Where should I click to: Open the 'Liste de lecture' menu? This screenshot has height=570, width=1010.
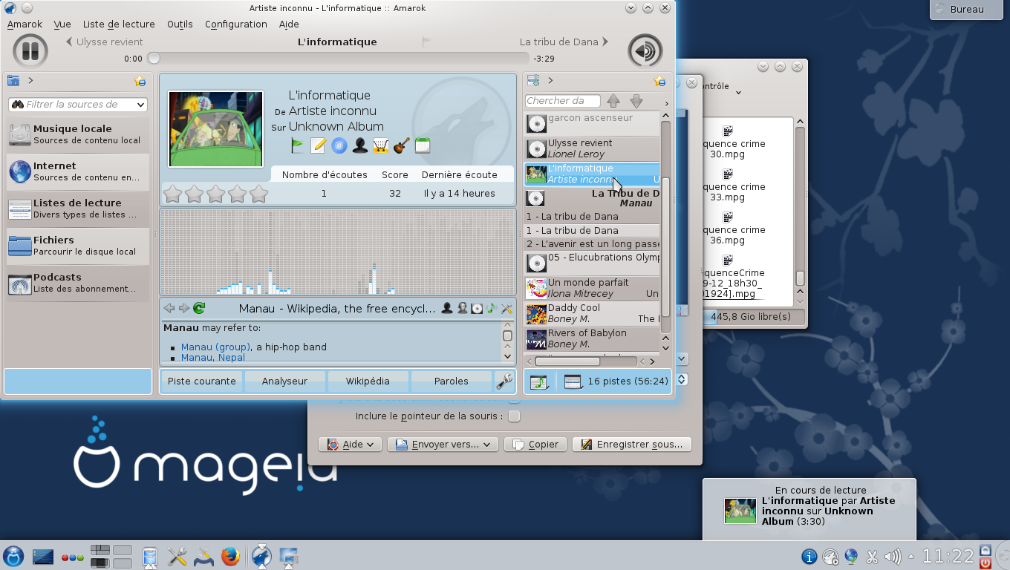[119, 24]
